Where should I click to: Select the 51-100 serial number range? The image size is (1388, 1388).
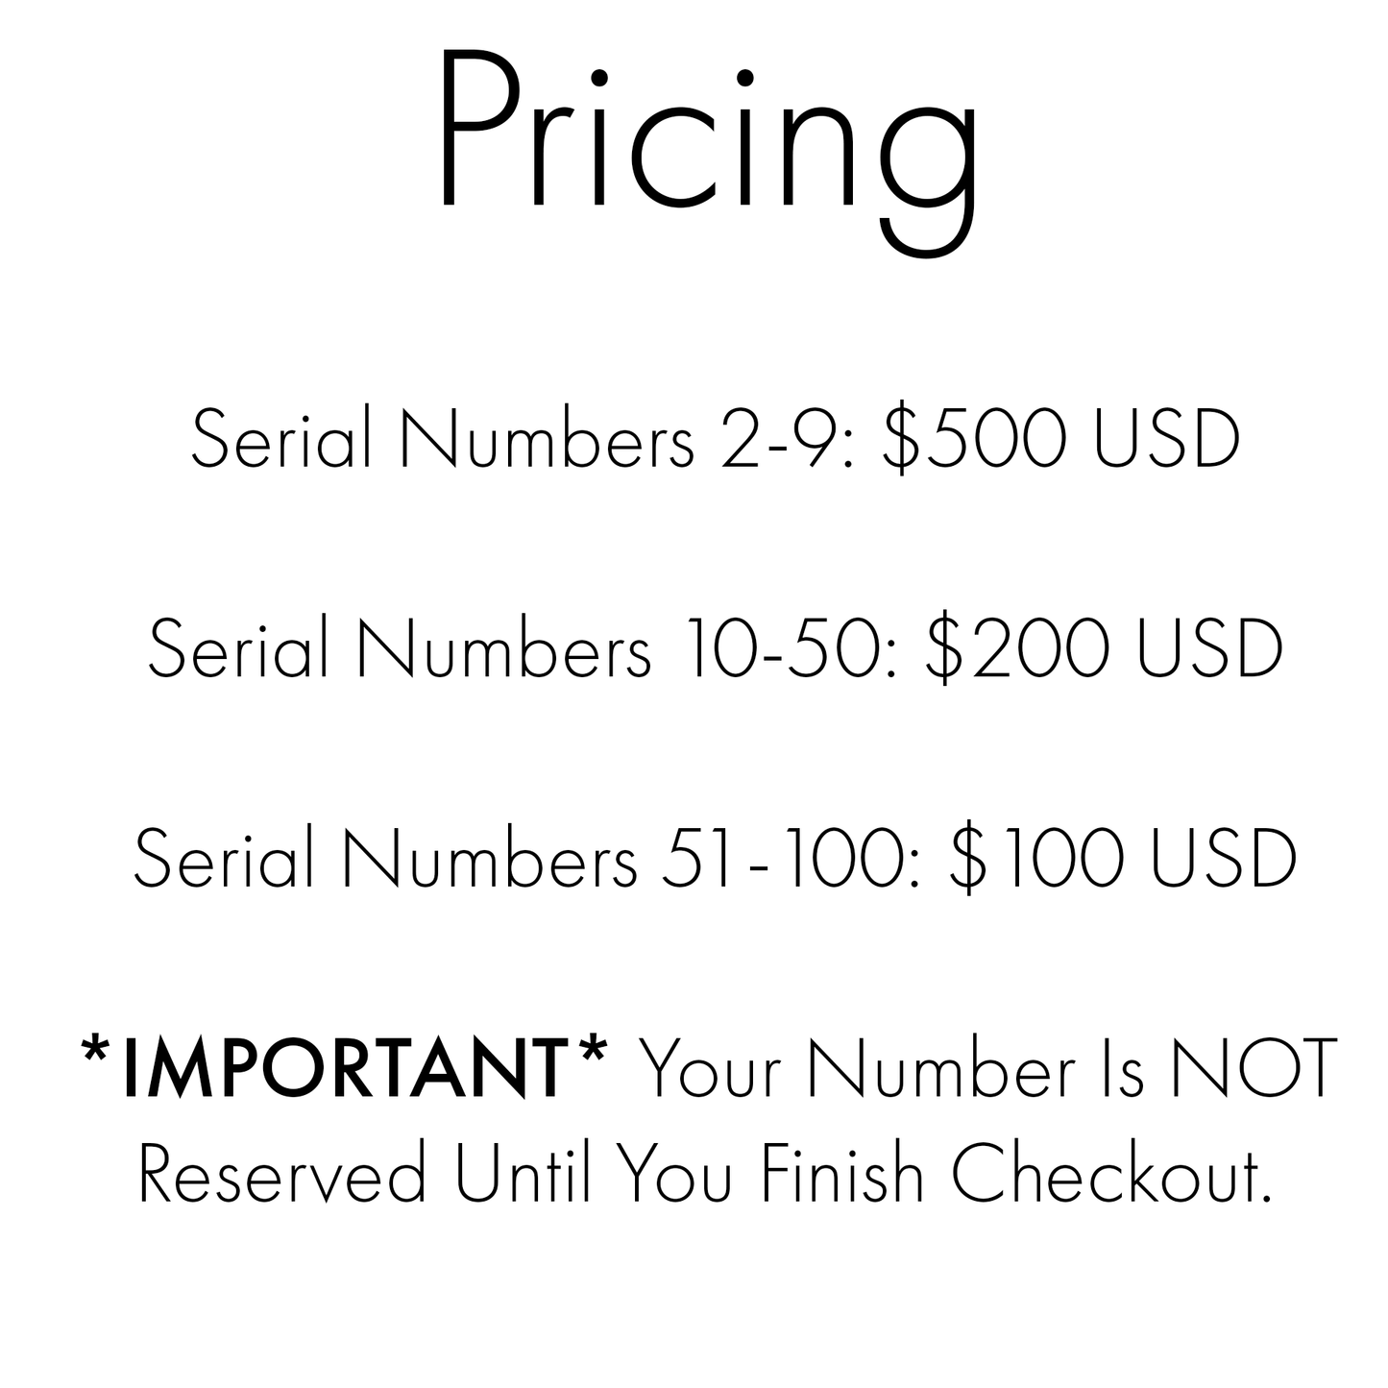792,858
